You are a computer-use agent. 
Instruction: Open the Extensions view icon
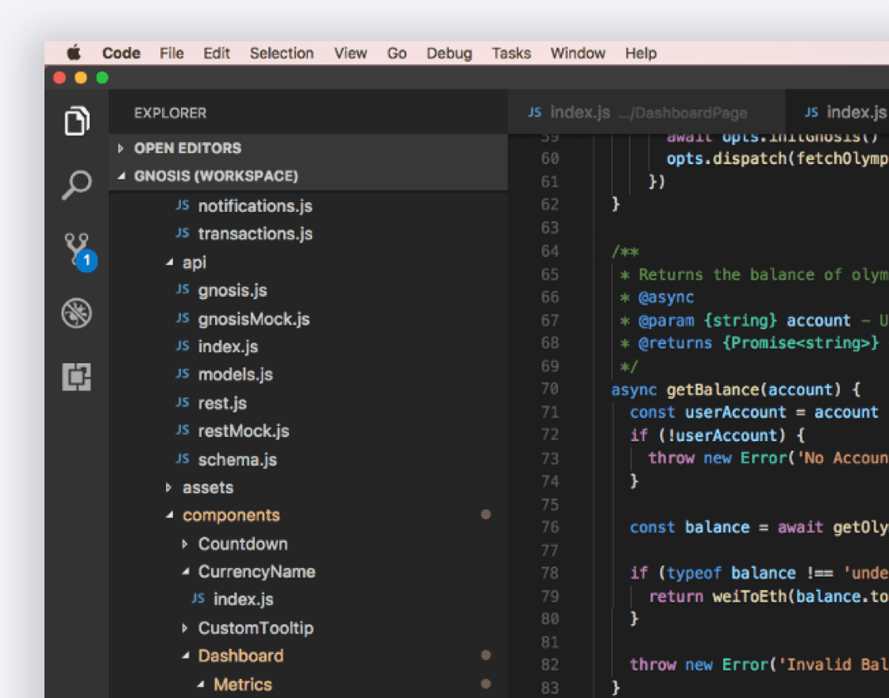coord(76,377)
